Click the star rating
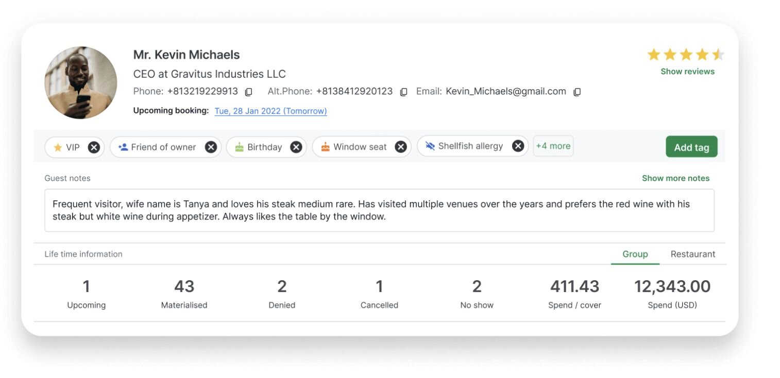 click(685, 55)
